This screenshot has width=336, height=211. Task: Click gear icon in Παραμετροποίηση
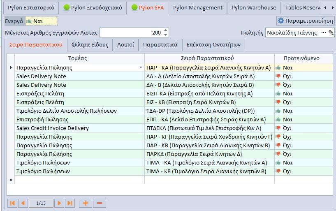(281, 21)
